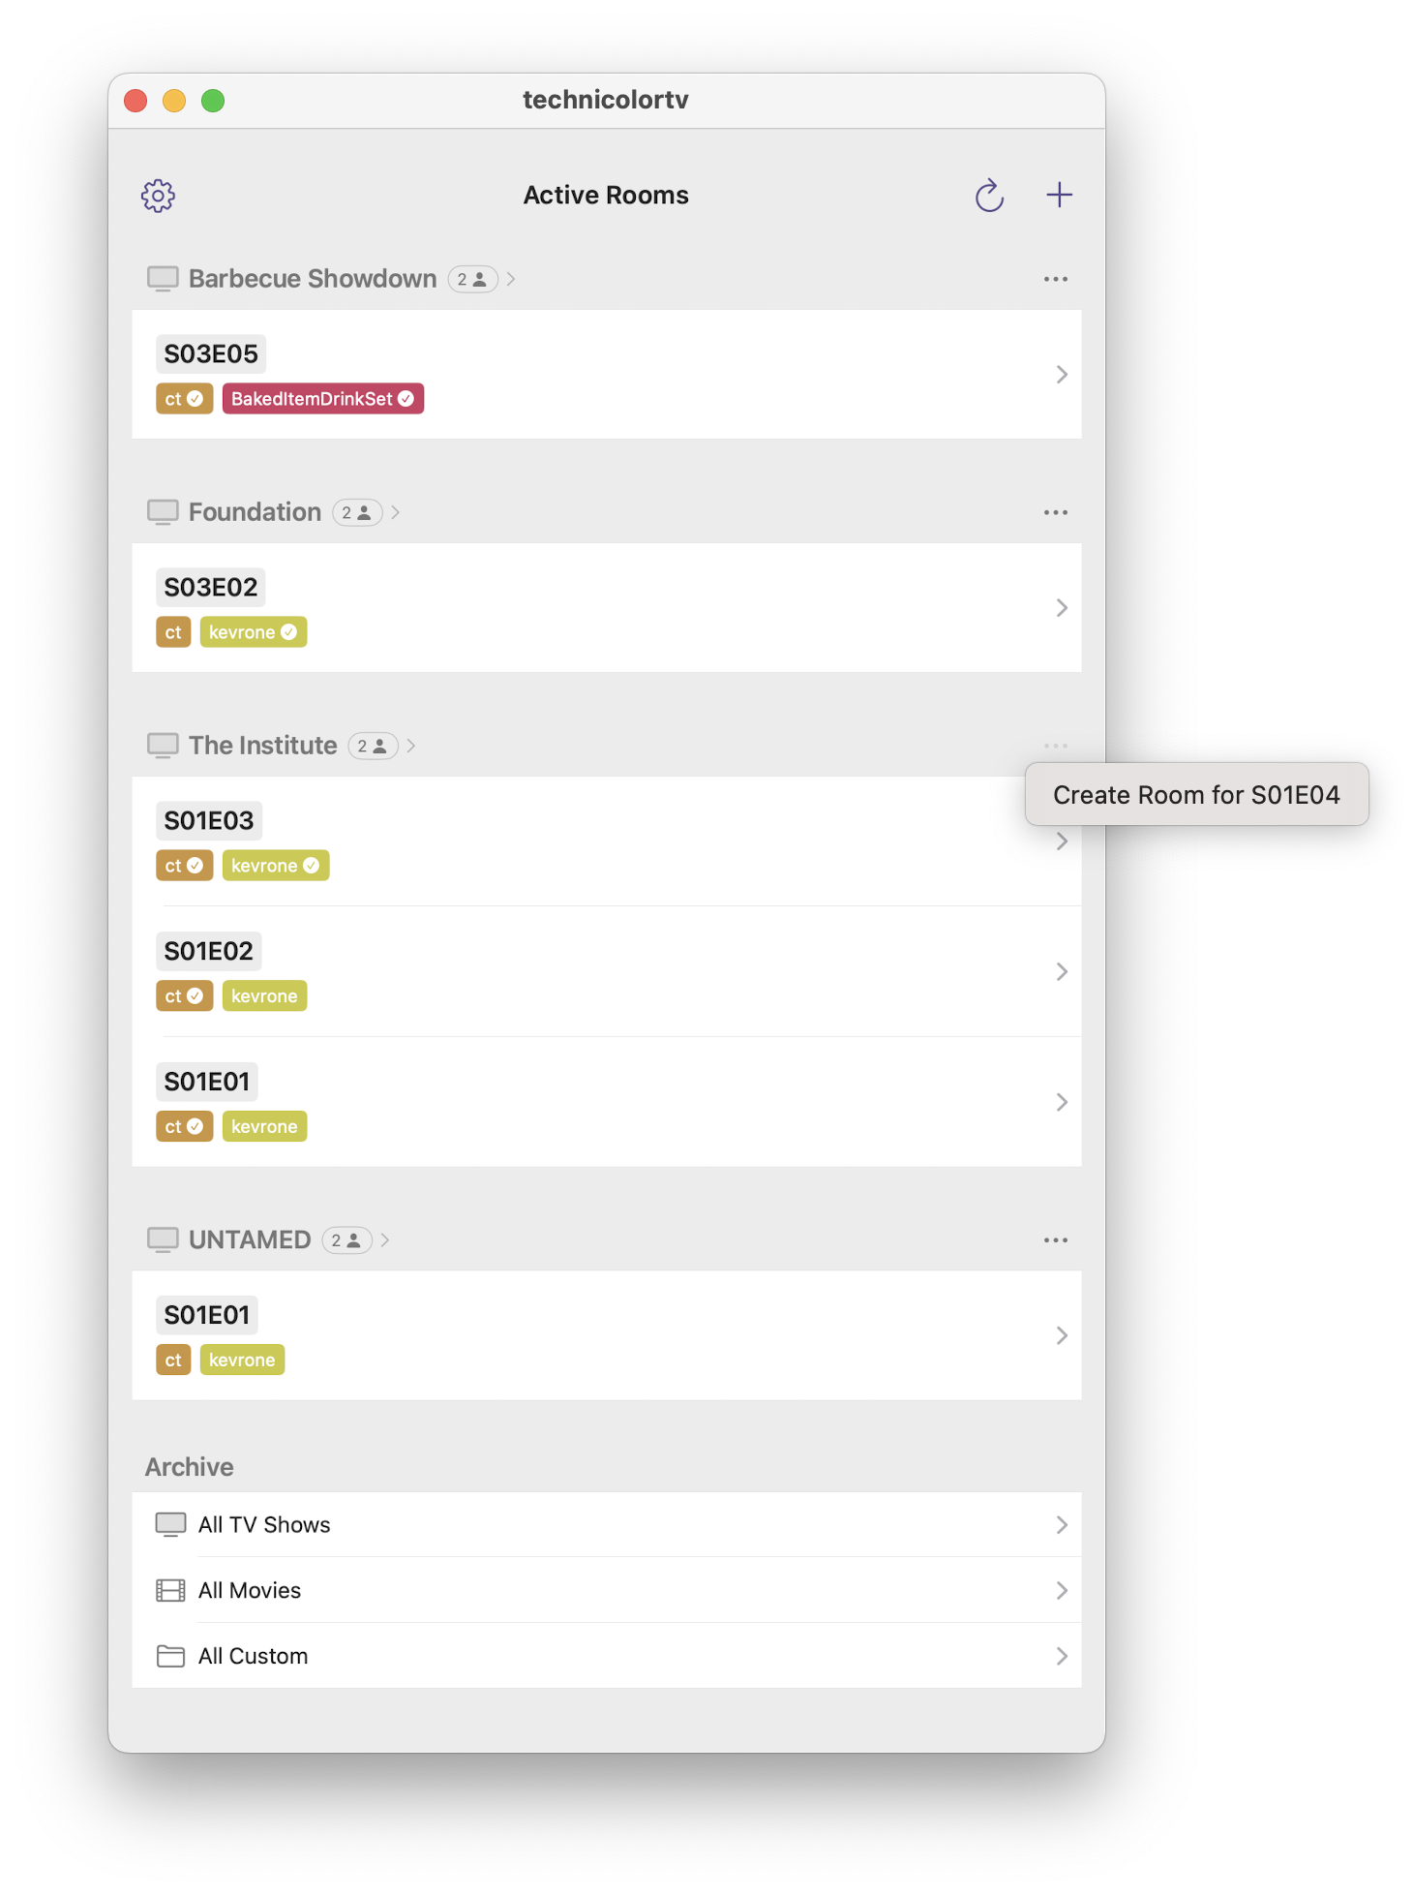Click kevrone tag on Foundation S03E02
The height and width of the screenshot is (1896, 1413).
coord(254,632)
